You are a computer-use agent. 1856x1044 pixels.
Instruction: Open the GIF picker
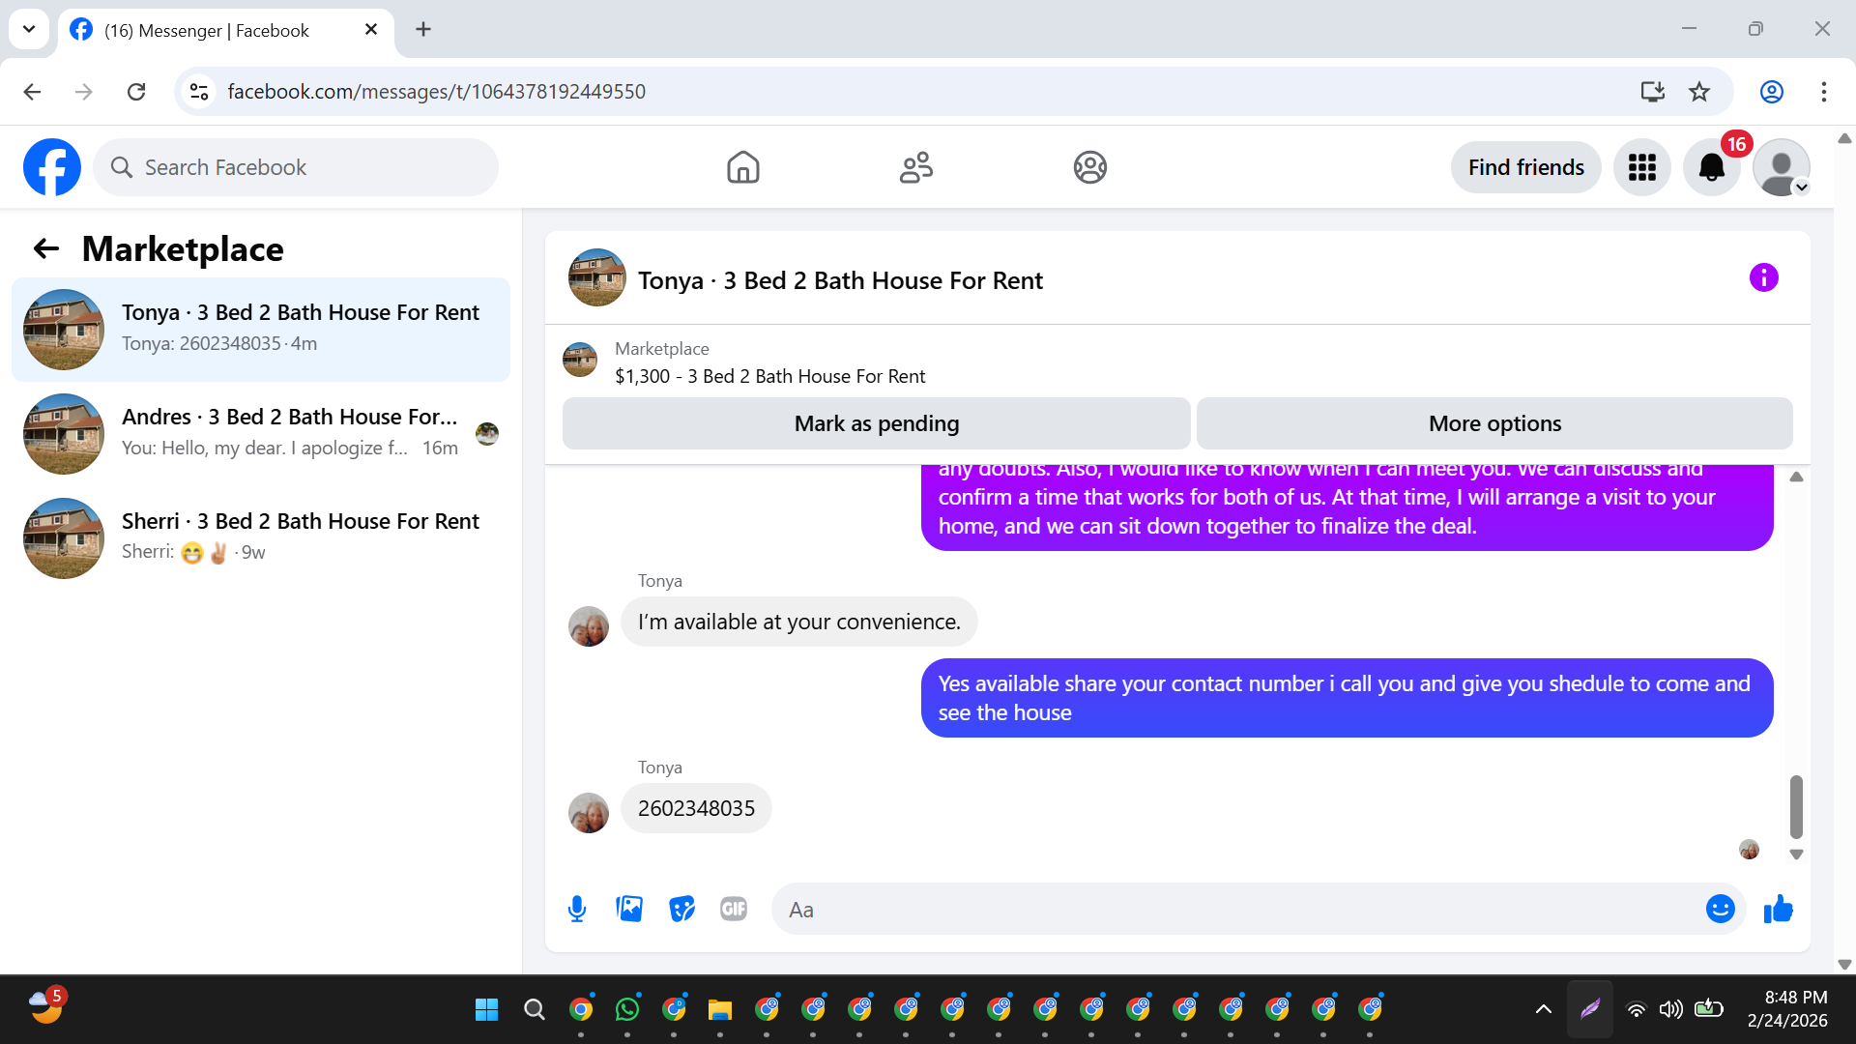(734, 909)
